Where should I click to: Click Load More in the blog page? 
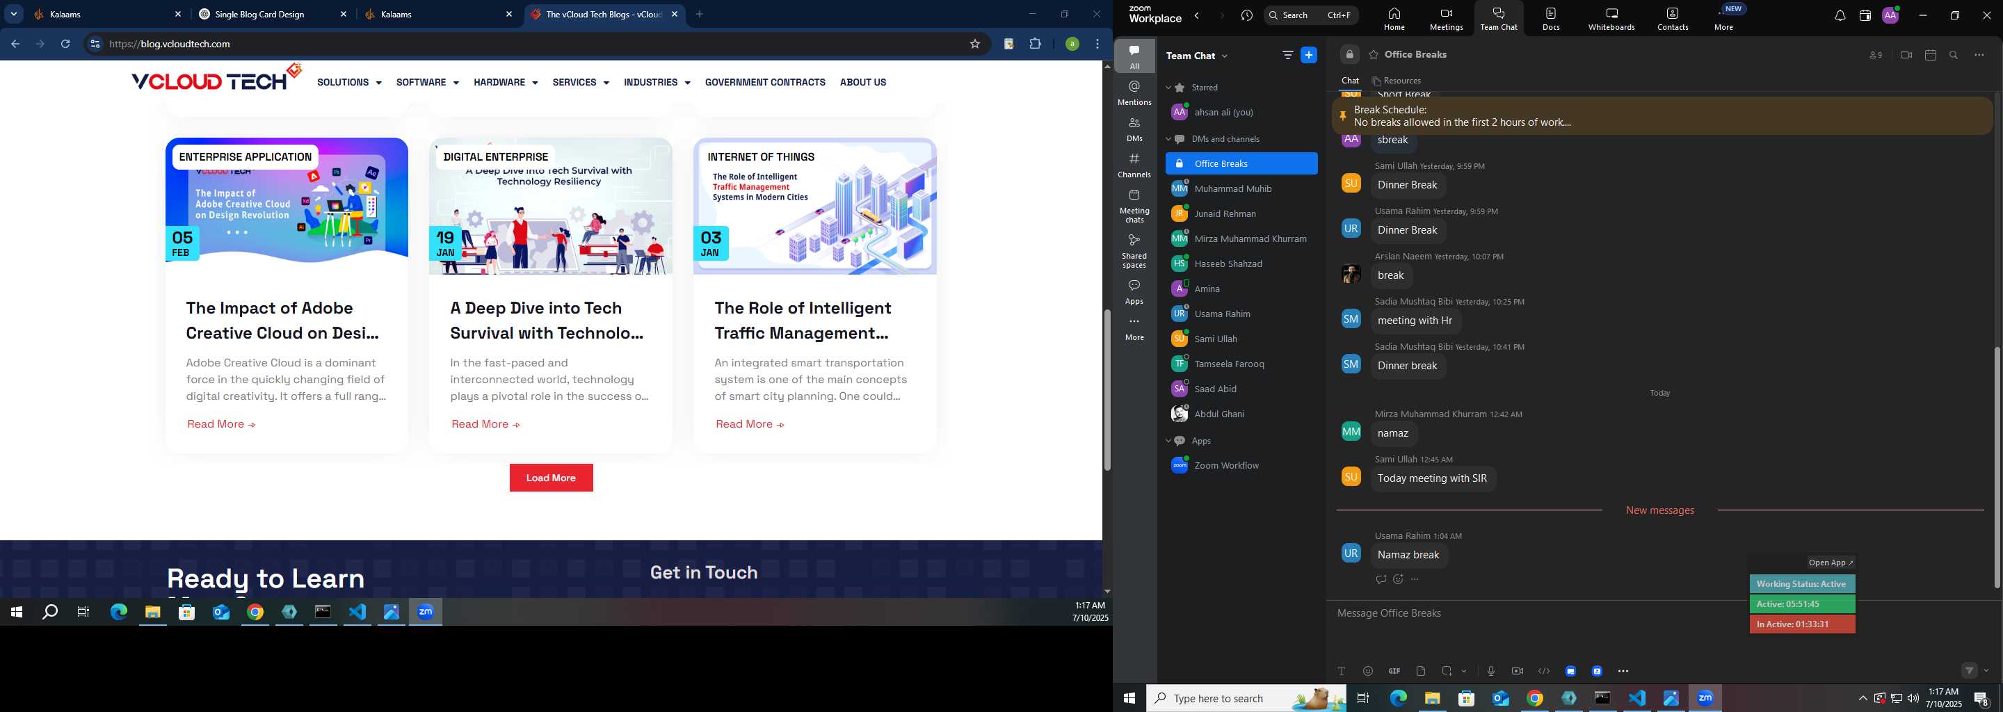click(552, 478)
